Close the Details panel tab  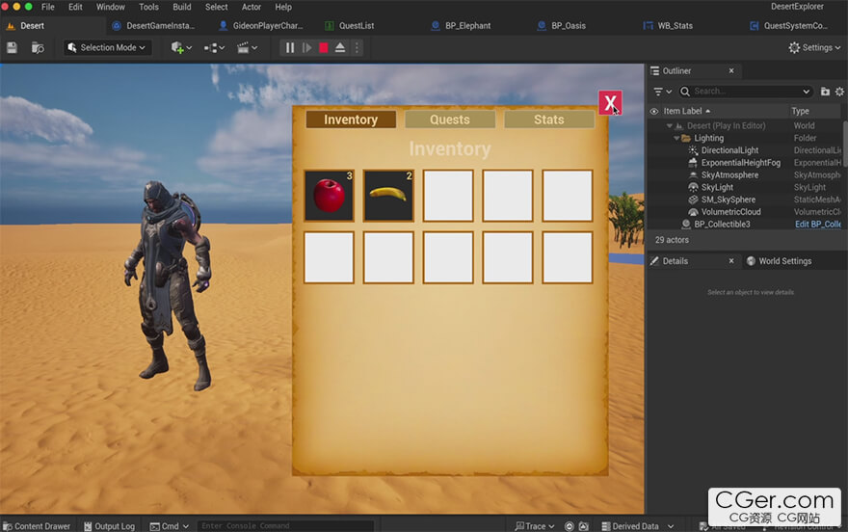click(731, 260)
